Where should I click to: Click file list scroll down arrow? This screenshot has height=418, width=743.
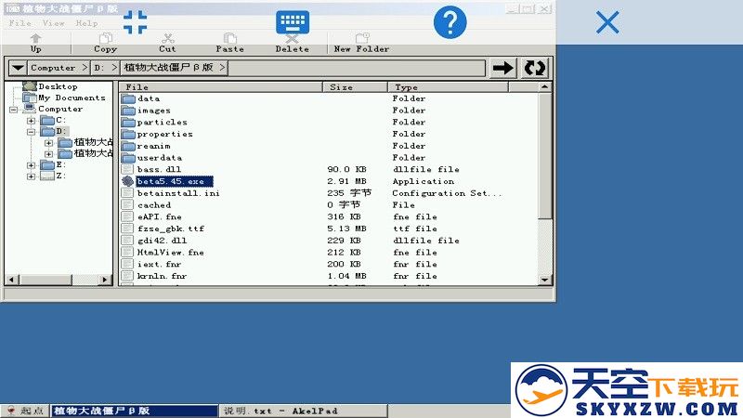(x=545, y=280)
